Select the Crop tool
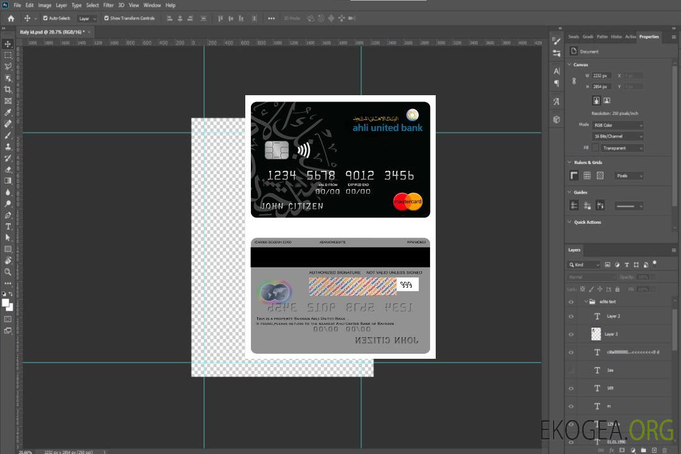The image size is (681, 454). coord(8,90)
